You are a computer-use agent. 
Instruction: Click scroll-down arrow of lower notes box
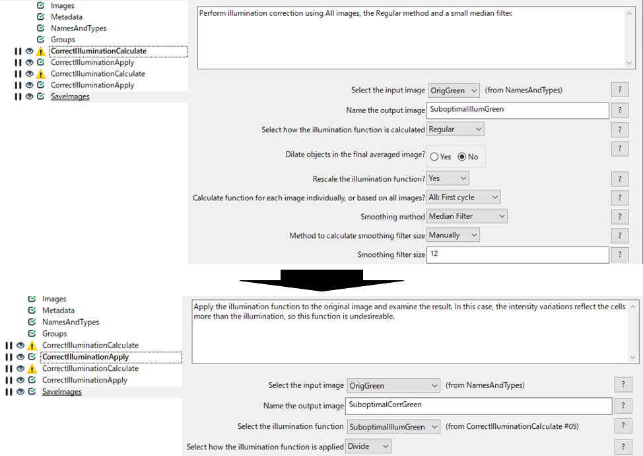point(632,358)
